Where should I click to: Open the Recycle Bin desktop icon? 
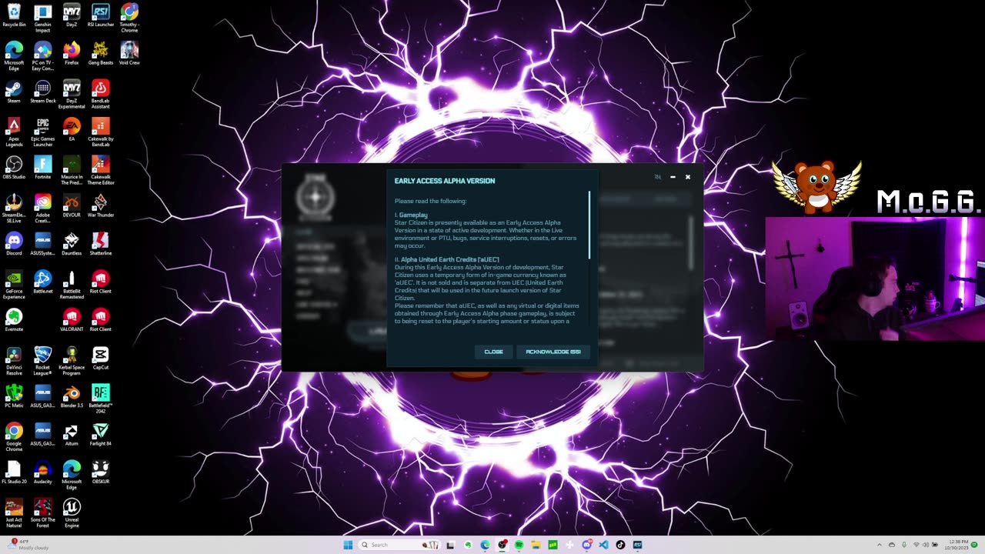(x=14, y=15)
